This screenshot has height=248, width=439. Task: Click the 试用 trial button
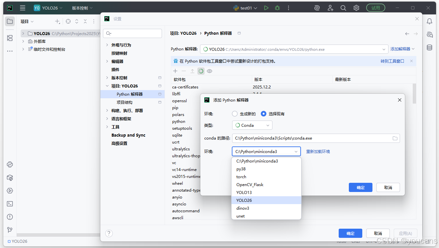(x=376, y=8)
